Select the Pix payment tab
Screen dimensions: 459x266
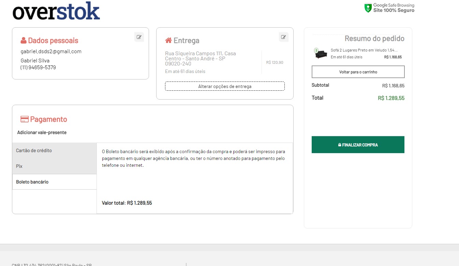tap(55, 166)
